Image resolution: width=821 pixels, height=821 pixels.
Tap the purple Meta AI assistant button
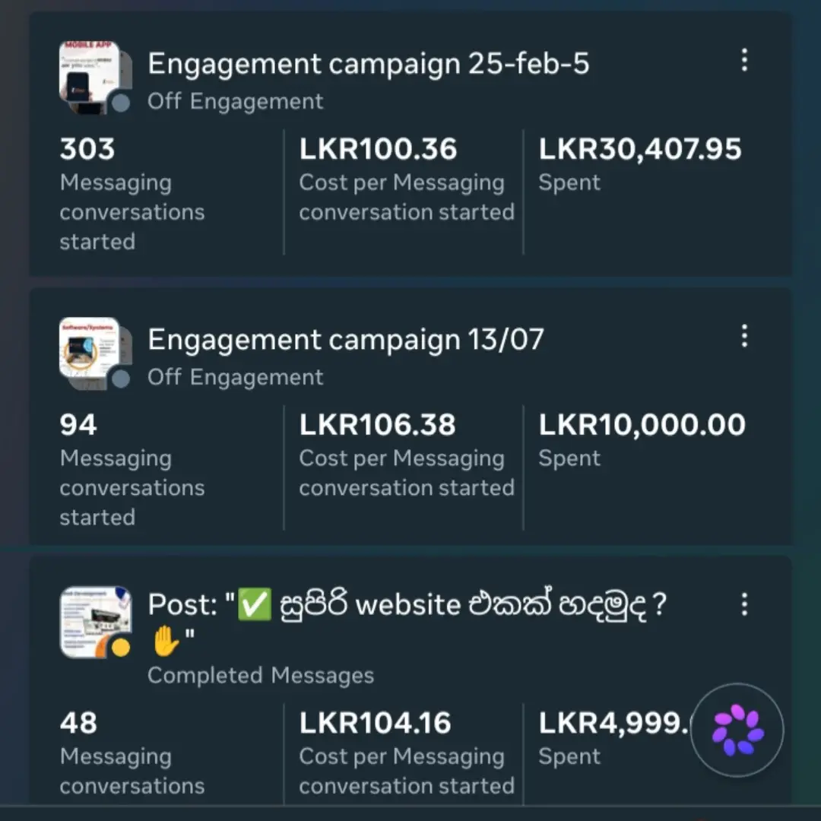[x=737, y=730]
